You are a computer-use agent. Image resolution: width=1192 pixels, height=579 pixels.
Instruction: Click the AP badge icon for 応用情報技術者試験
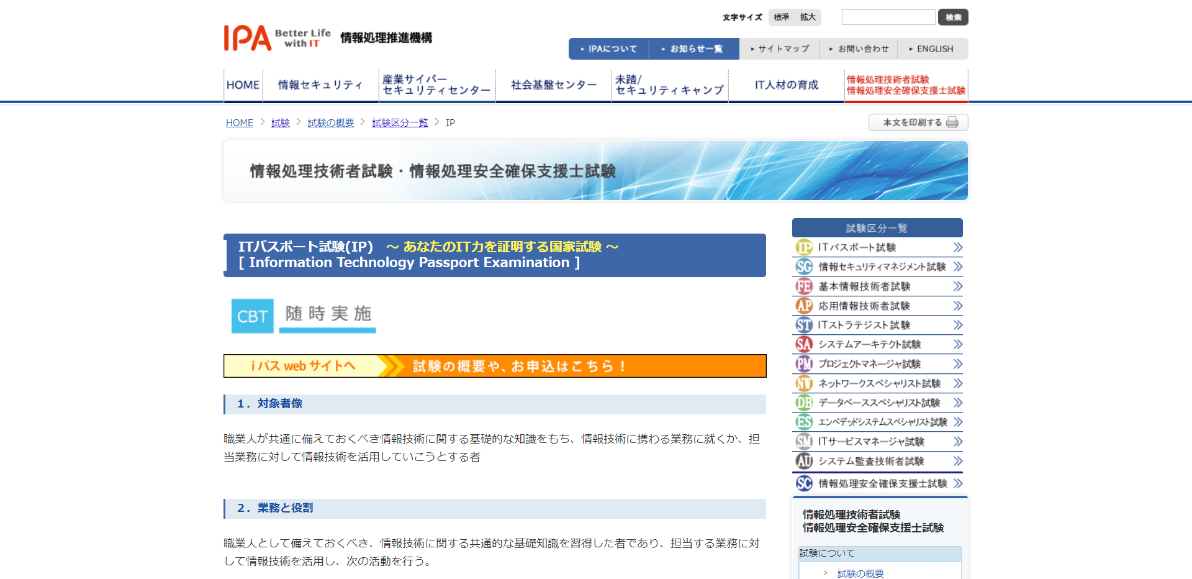click(804, 306)
